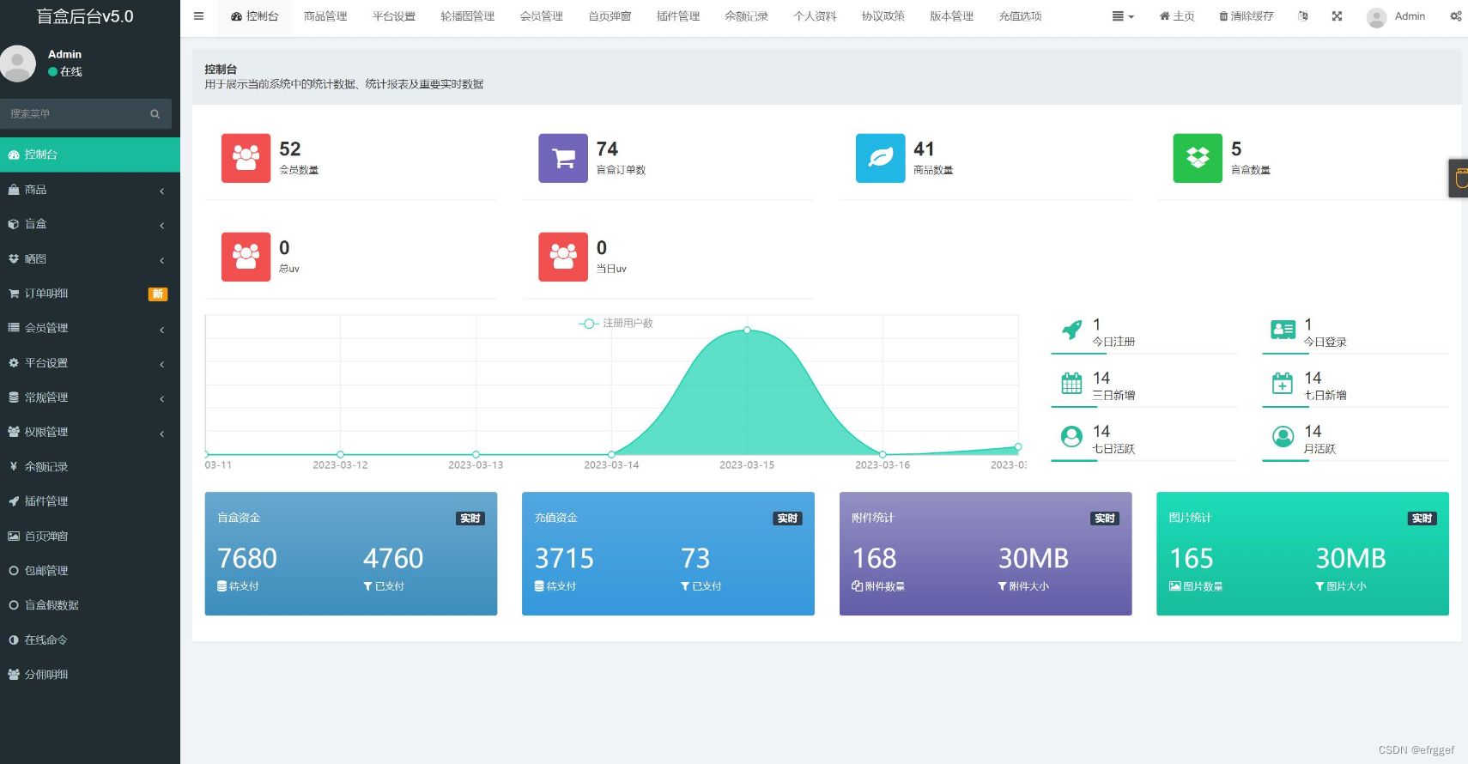Click the 清除缓存 button
This screenshot has width=1468, height=764.
tap(1246, 16)
